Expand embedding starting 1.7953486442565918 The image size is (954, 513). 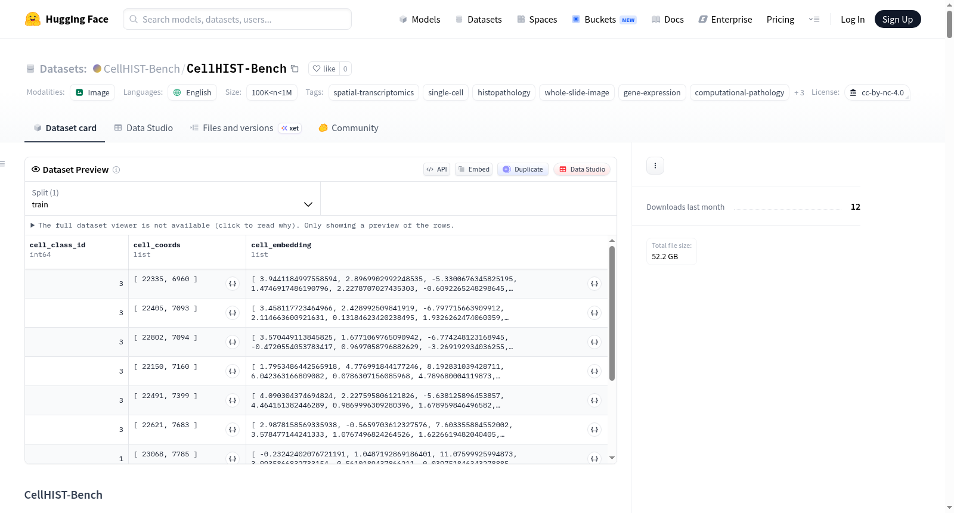(594, 371)
